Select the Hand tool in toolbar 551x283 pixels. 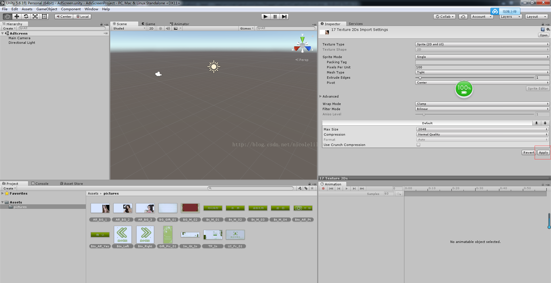pos(7,17)
